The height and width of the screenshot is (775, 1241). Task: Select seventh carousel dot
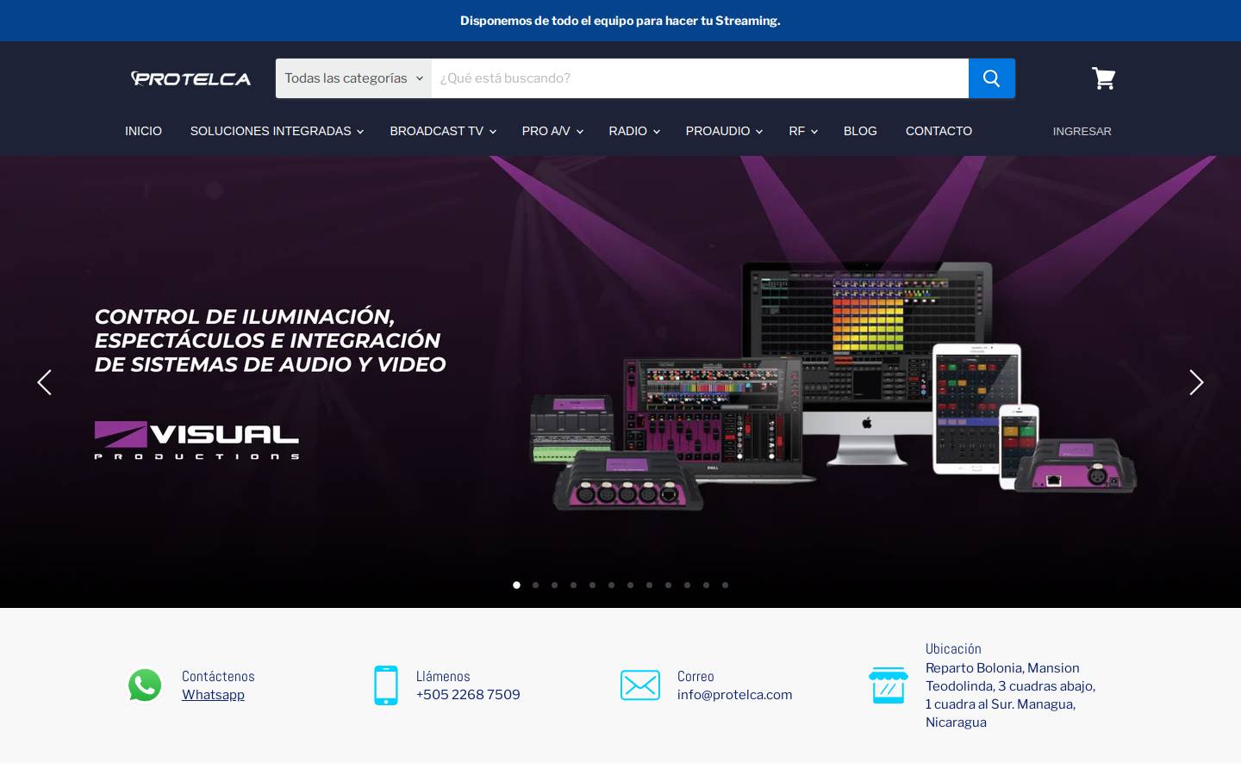point(630,585)
